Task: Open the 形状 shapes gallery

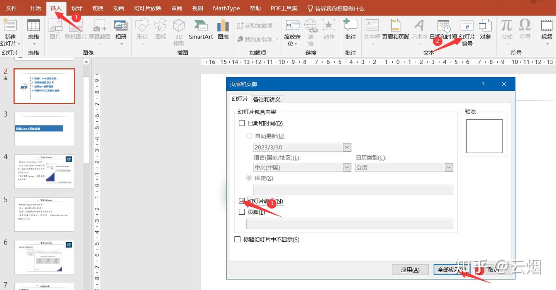Action: (x=142, y=31)
